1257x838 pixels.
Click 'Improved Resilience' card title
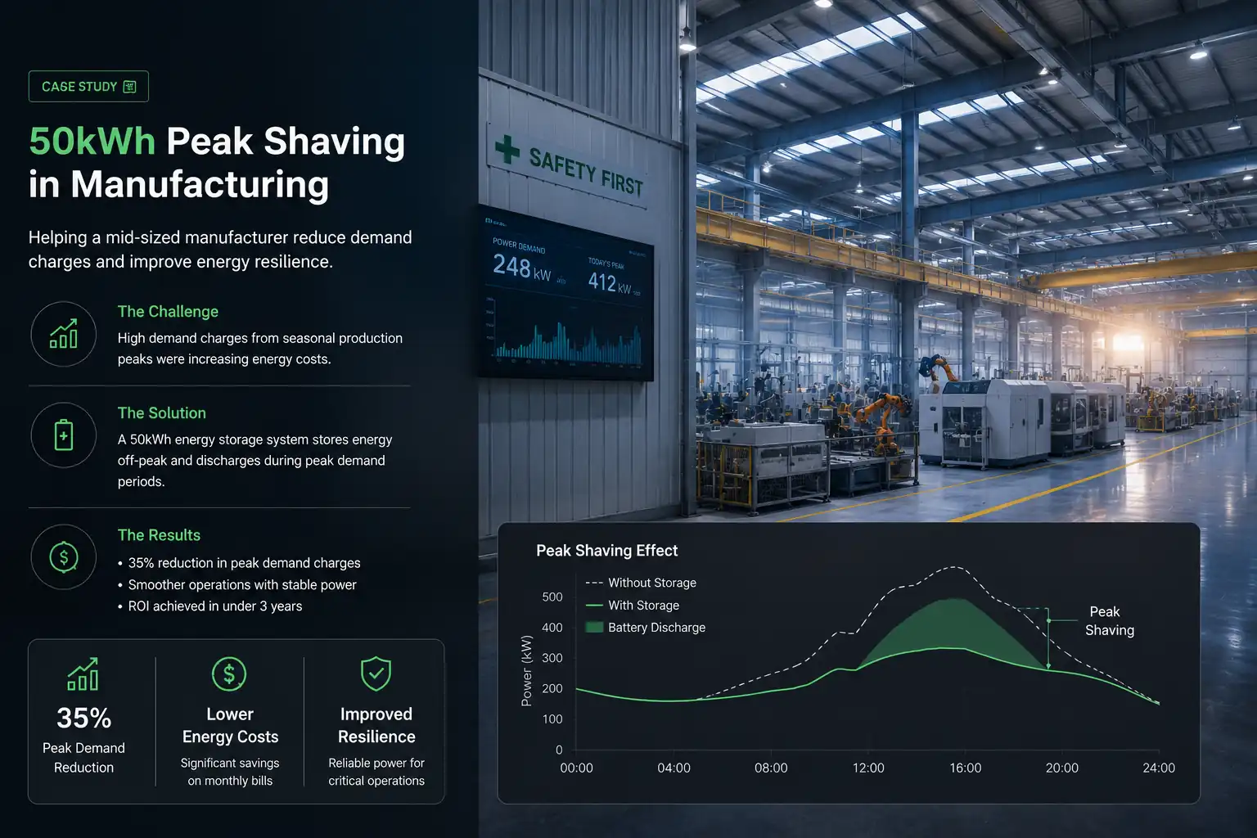tap(376, 726)
